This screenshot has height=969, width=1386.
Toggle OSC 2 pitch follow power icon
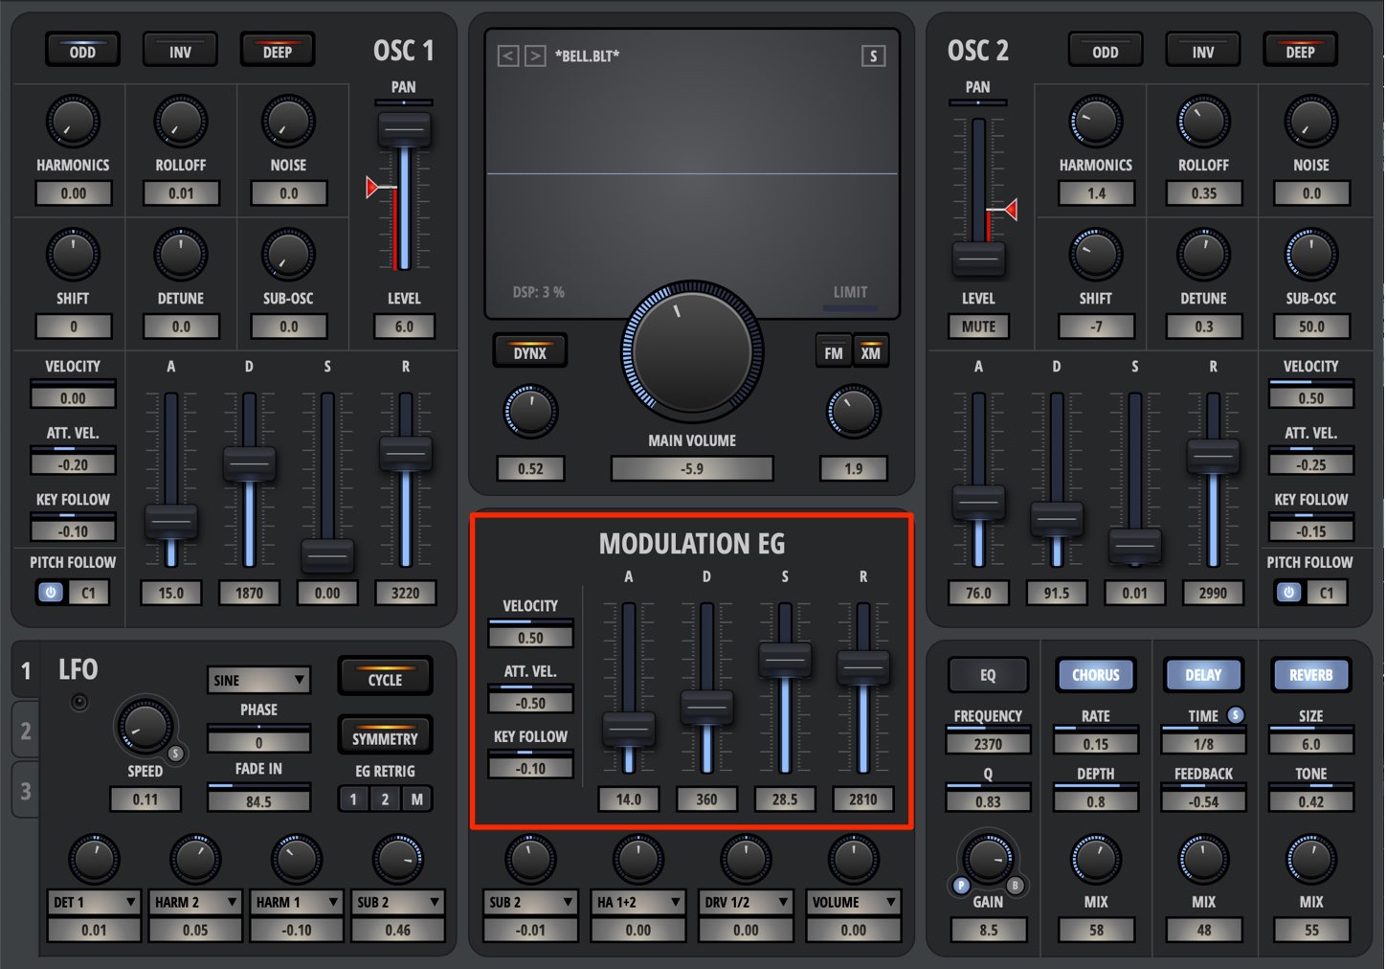[x=1288, y=593]
